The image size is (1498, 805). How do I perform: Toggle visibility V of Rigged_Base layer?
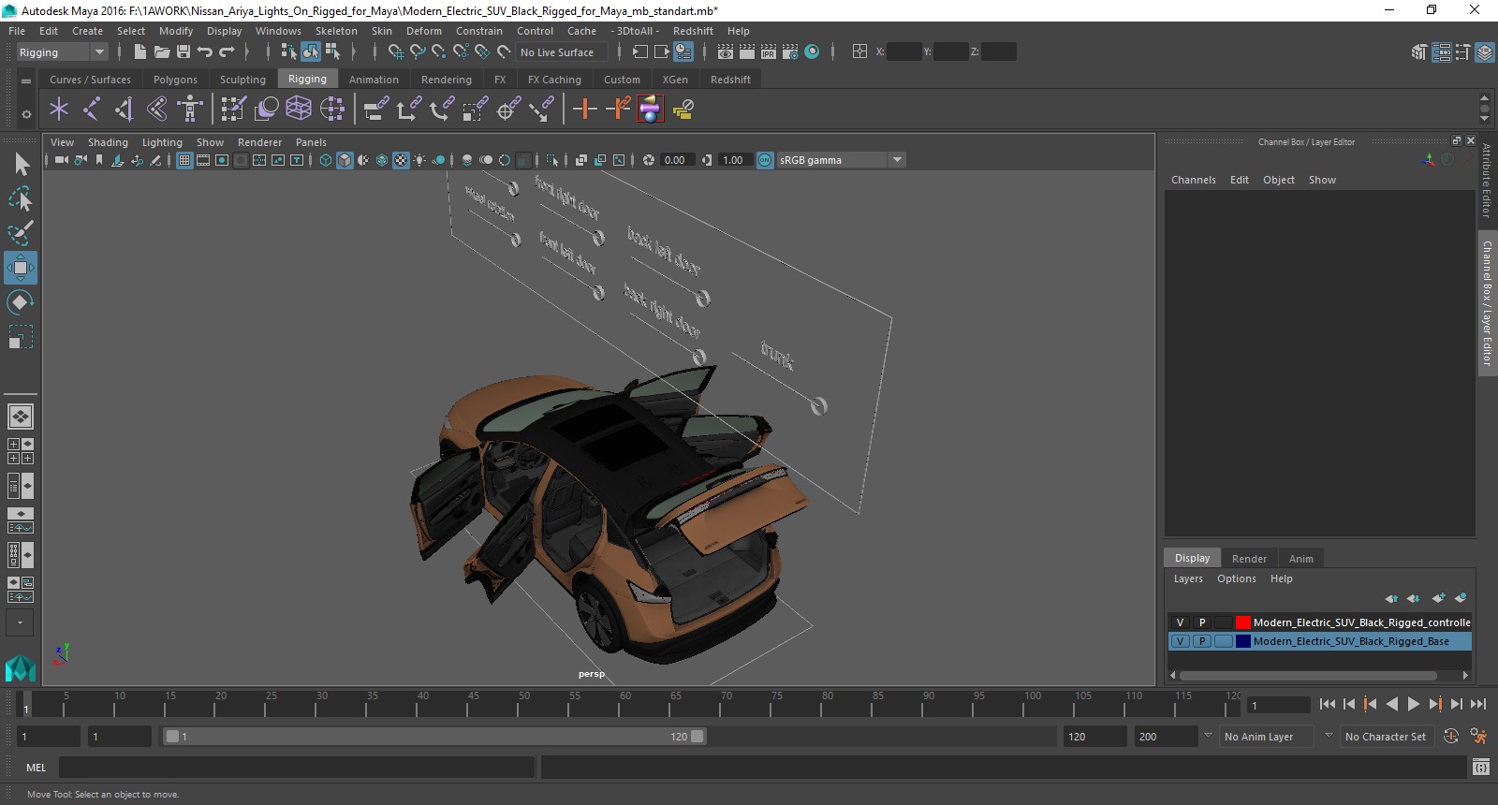pyautogui.click(x=1180, y=641)
